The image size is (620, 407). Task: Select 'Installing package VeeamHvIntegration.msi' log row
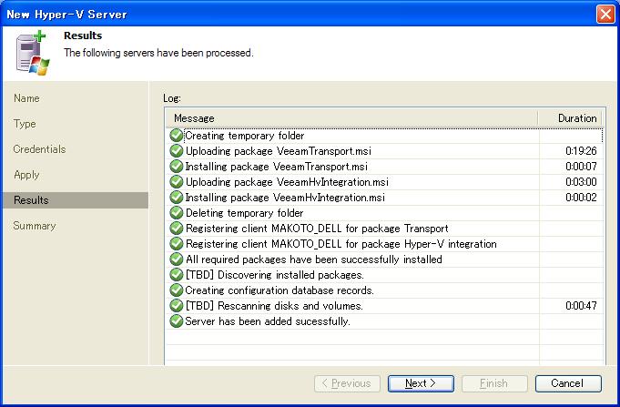pos(385,198)
